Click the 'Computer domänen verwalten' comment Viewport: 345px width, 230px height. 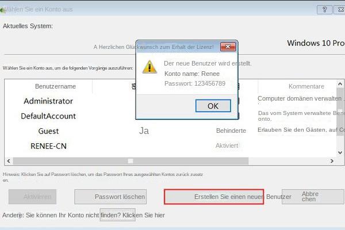pyautogui.click(x=300, y=98)
